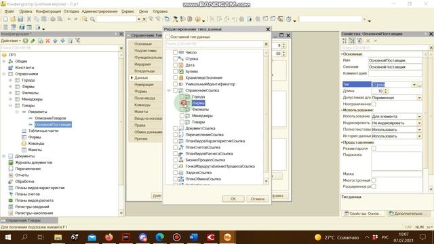This screenshot has width=434, height=244.
Task: Click the 1C application icon in taskbar
Action: click(227, 237)
